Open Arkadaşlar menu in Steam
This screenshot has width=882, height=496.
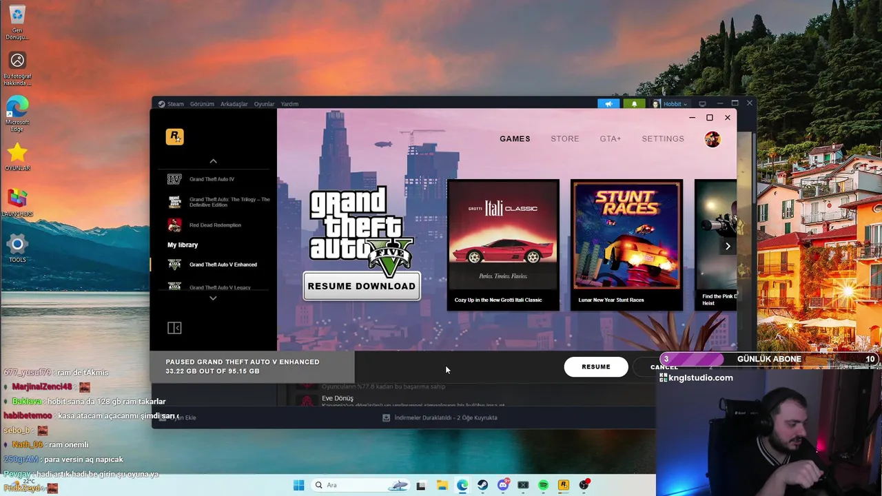point(234,104)
